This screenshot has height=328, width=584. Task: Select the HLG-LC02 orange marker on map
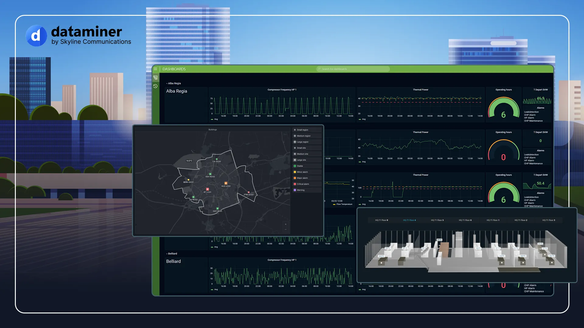pos(226,183)
